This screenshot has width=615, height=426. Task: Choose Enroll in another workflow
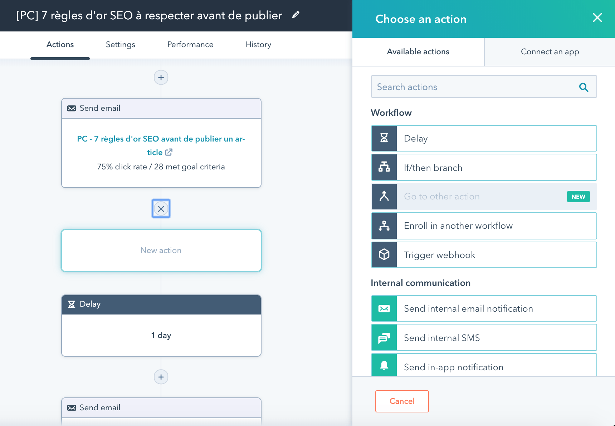484,226
